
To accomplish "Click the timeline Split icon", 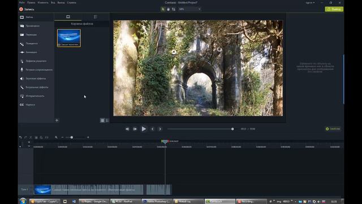I will [x=47, y=137].
